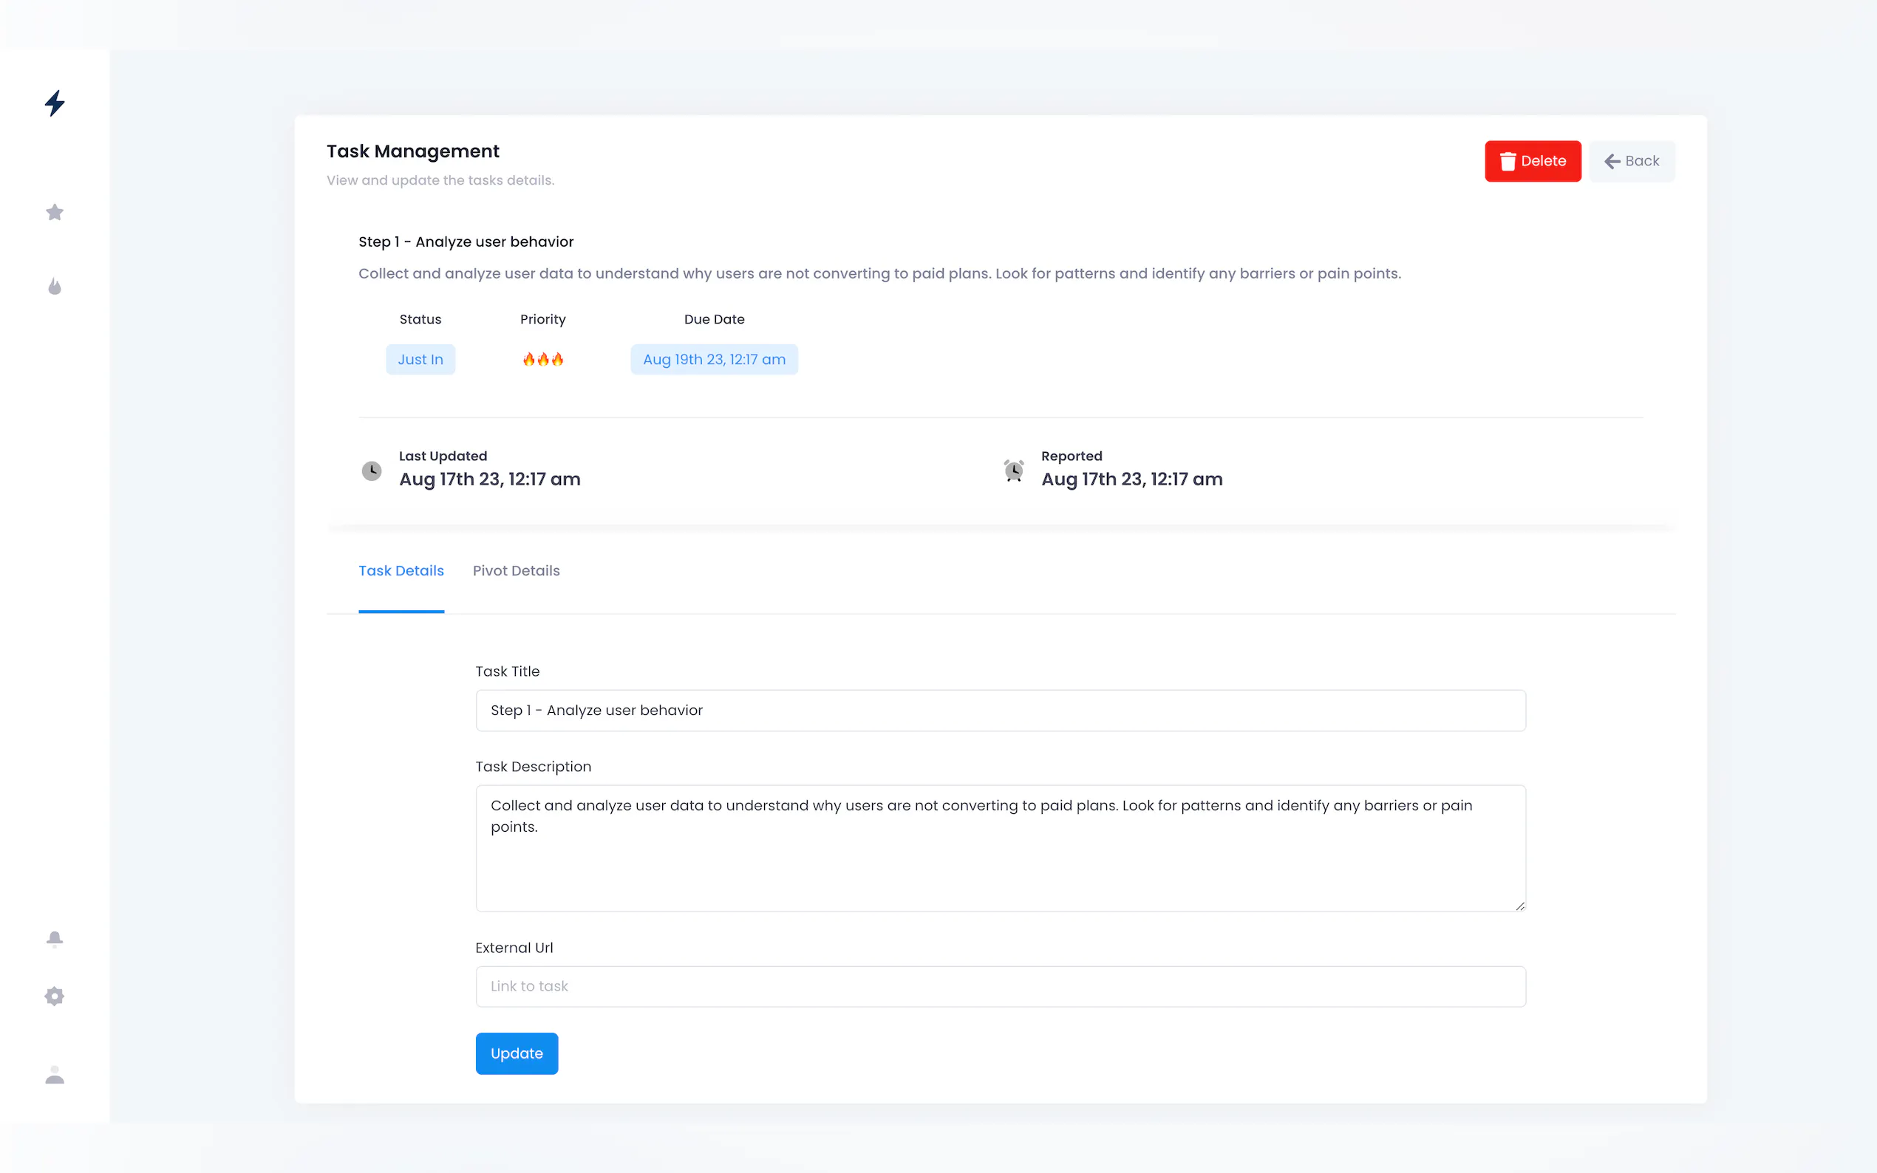The image size is (1877, 1173).
Task: Click the clock icon beside Last Updated
Action: (x=372, y=471)
